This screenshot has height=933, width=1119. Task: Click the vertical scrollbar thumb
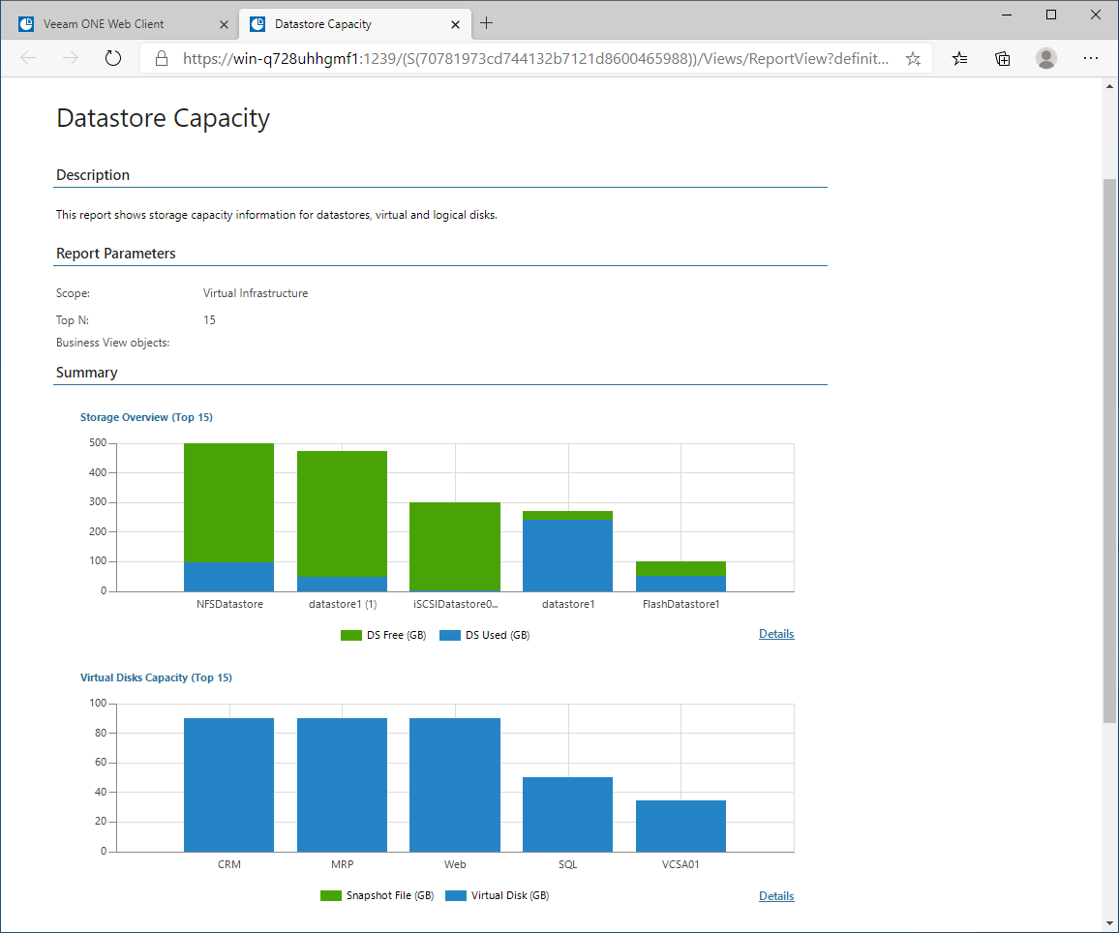tap(1109, 449)
